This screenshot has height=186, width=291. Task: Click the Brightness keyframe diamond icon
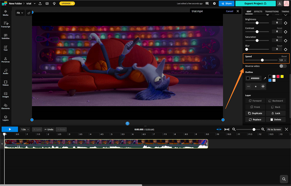coord(286,23)
